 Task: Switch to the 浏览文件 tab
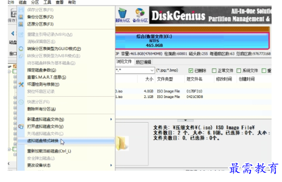tap(124, 62)
